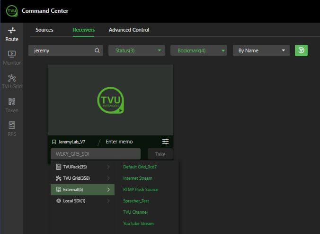Select Local SDI(1) source category

tap(82, 201)
